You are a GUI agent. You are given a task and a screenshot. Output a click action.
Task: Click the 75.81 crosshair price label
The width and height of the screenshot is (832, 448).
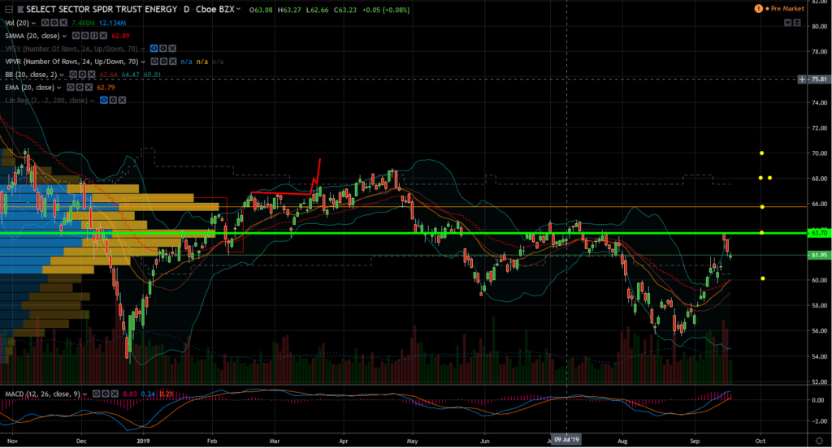pyautogui.click(x=819, y=79)
